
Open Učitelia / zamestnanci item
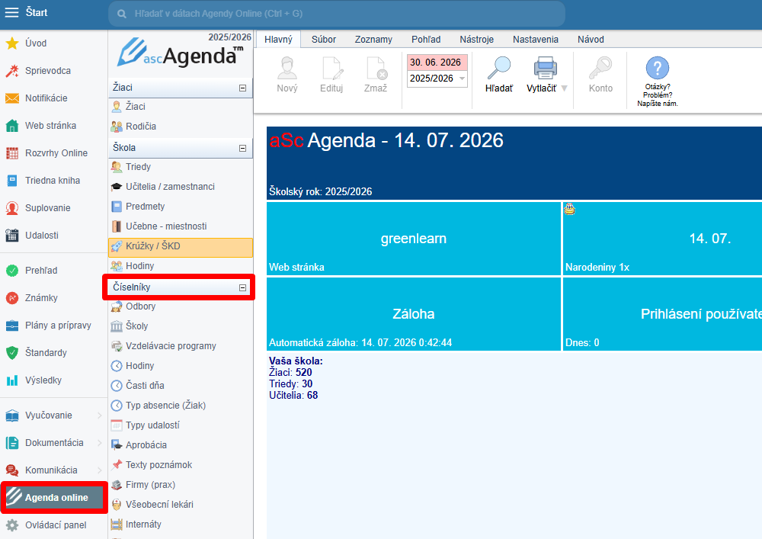(x=181, y=187)
